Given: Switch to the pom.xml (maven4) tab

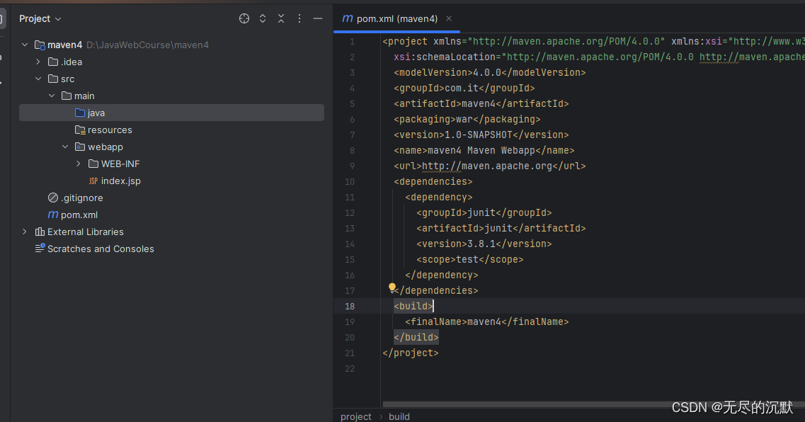Looking at the screenshot, I should (397, 18).
